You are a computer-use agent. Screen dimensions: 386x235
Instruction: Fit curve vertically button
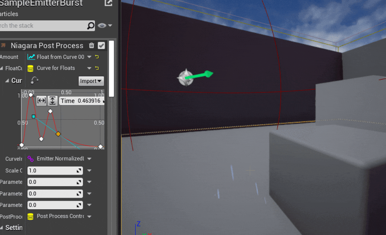click(52, 100)
